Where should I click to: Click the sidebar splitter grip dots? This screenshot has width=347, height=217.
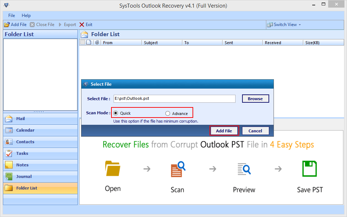pyautogui.click(x=39, y=112)
